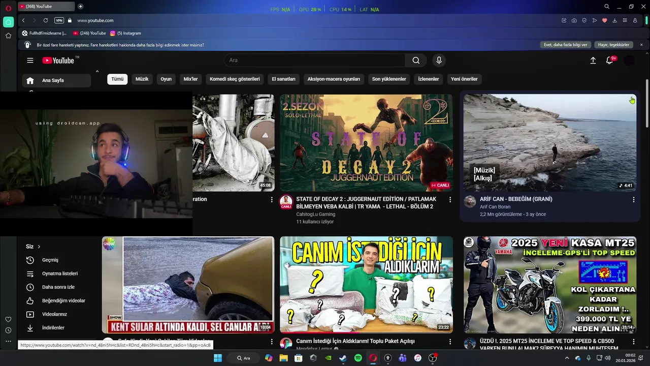
Task: Dismiss the mouse gesture notification bar
Action: pos(641,45)
